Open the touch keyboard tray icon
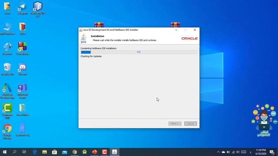The image size is (278, 156). point(244,152)
